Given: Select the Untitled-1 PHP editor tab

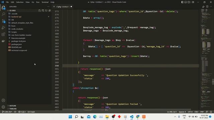Looking at the screenshot, I should point(63,7).
